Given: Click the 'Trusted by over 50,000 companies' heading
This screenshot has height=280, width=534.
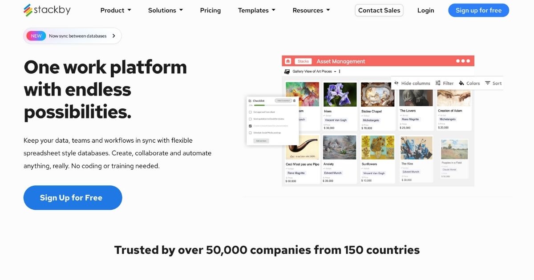Looking at the screenshot, I should tap(267, 250).
